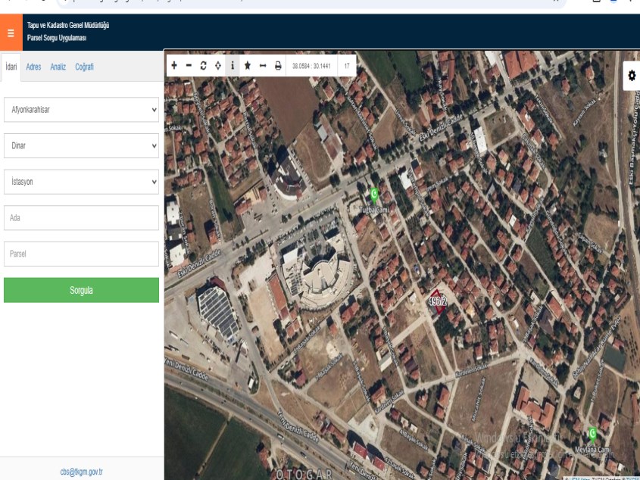This screenshot has width=640, height=480.
Task: Click the Ada input field
Action: tap(81, 217)
